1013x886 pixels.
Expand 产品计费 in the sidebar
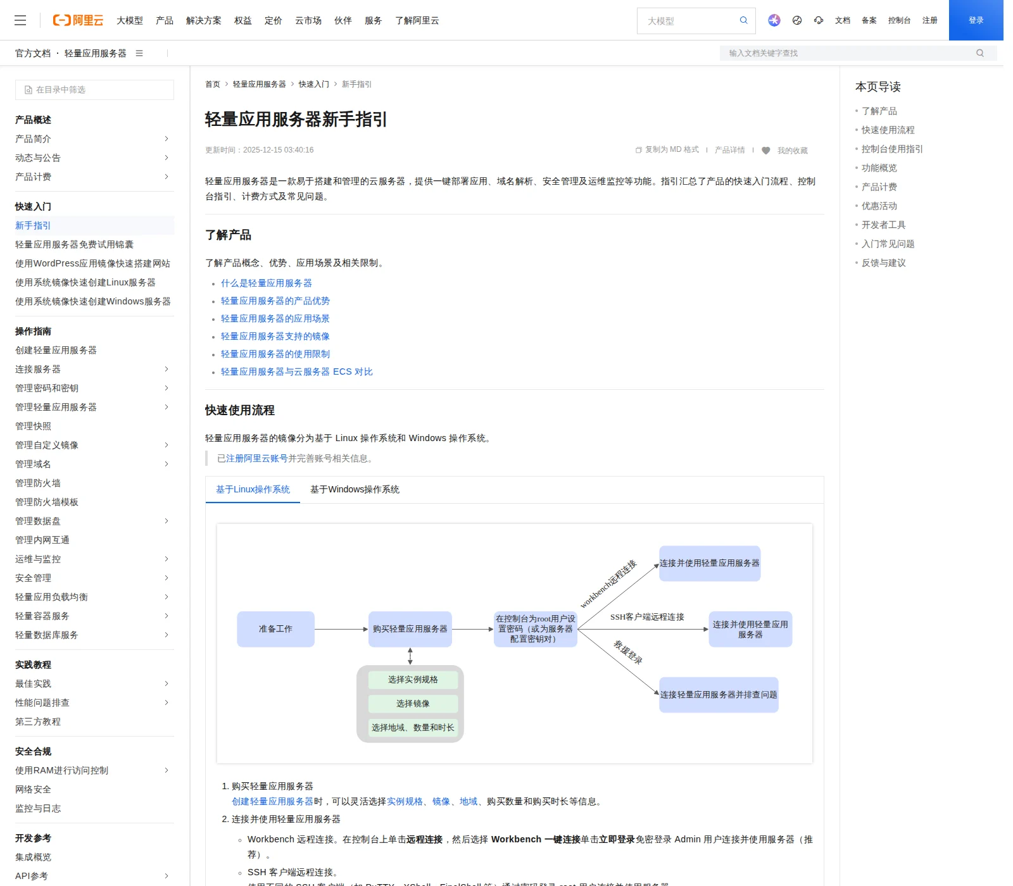(167, 177)
